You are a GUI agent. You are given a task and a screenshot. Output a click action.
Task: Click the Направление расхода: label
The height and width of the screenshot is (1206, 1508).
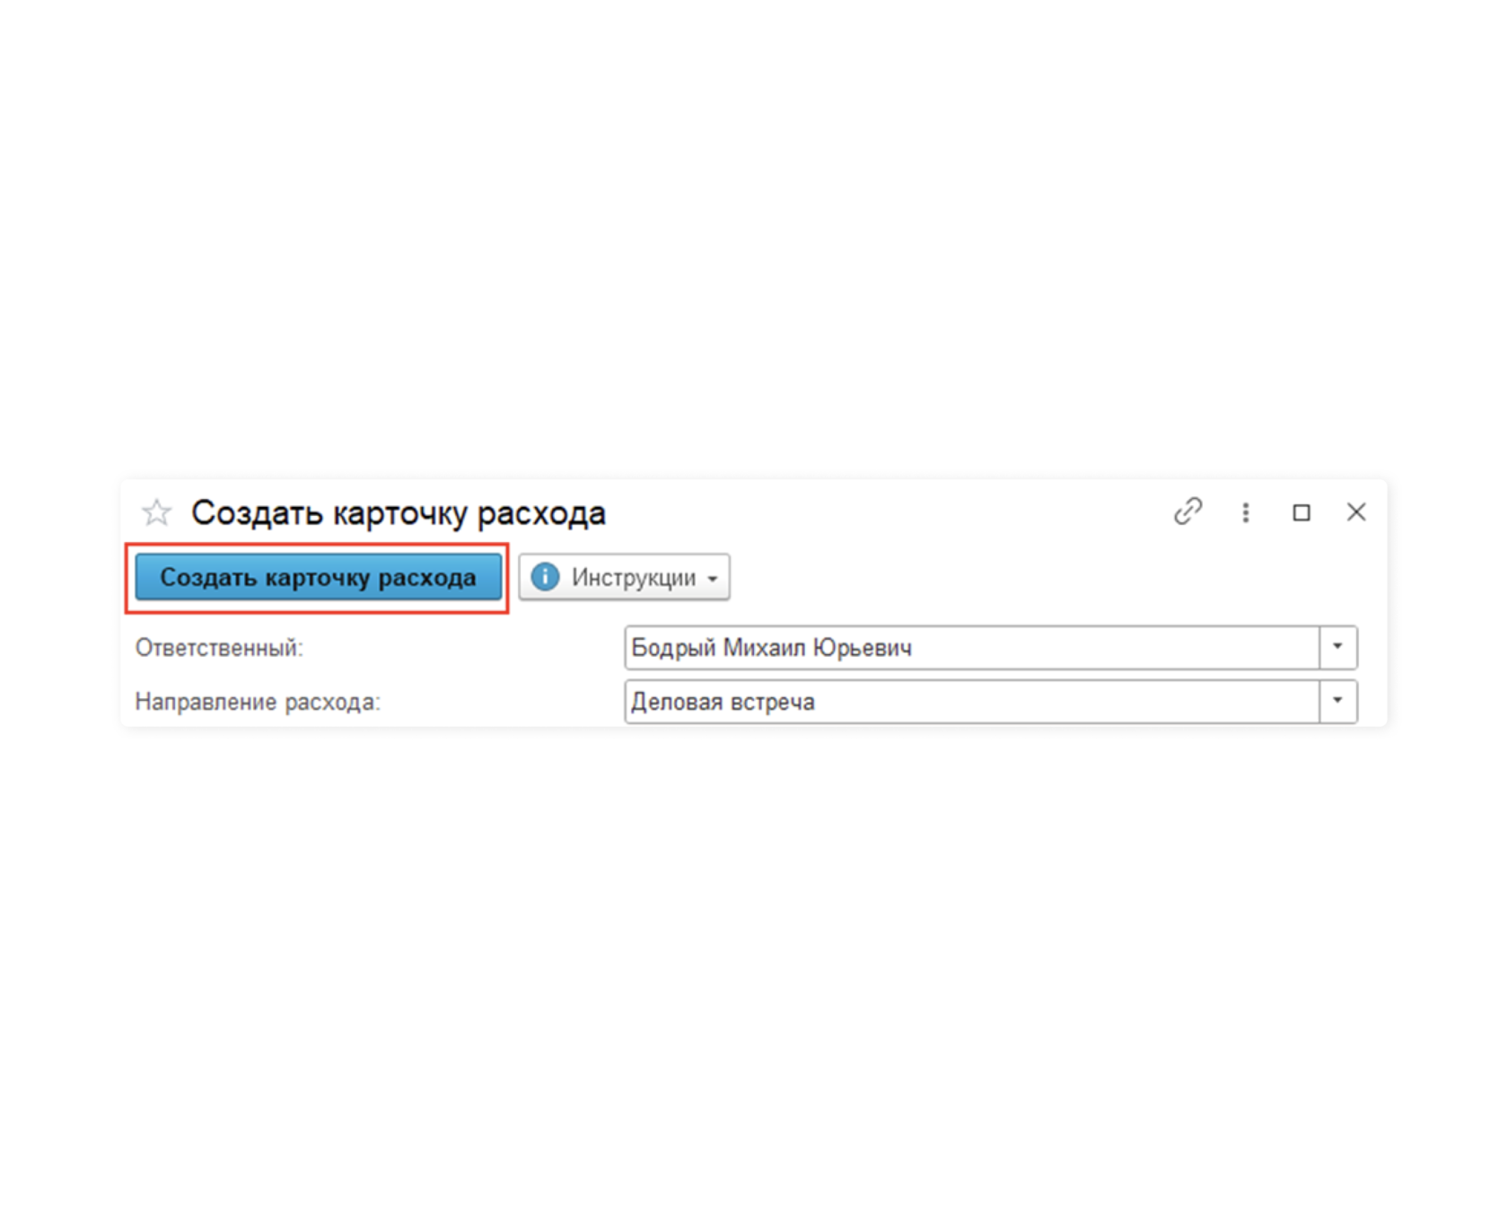click(258, 702)
